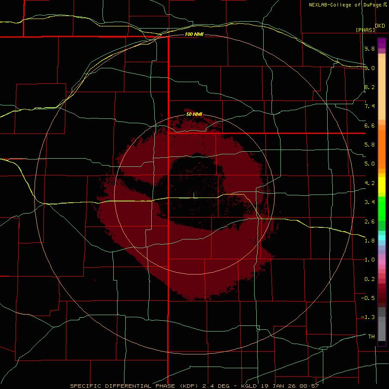Click the 8.2 legend label
Screen dimensions: 389x389
tap(370, 87)
